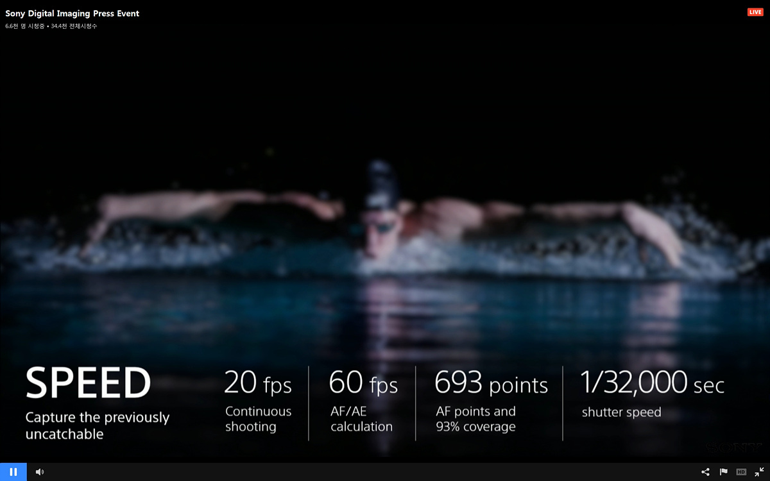Exit fullscreen using the shrink arrows icon
Viewport: 770px width, 481px height.
click(759, 472)
